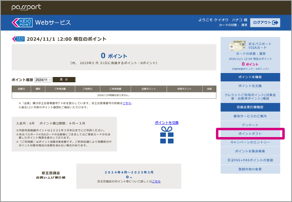Select ポイントを確認 in the sidebar menu
This screenshot has width=292, height=202.
[x=250, y=77]
